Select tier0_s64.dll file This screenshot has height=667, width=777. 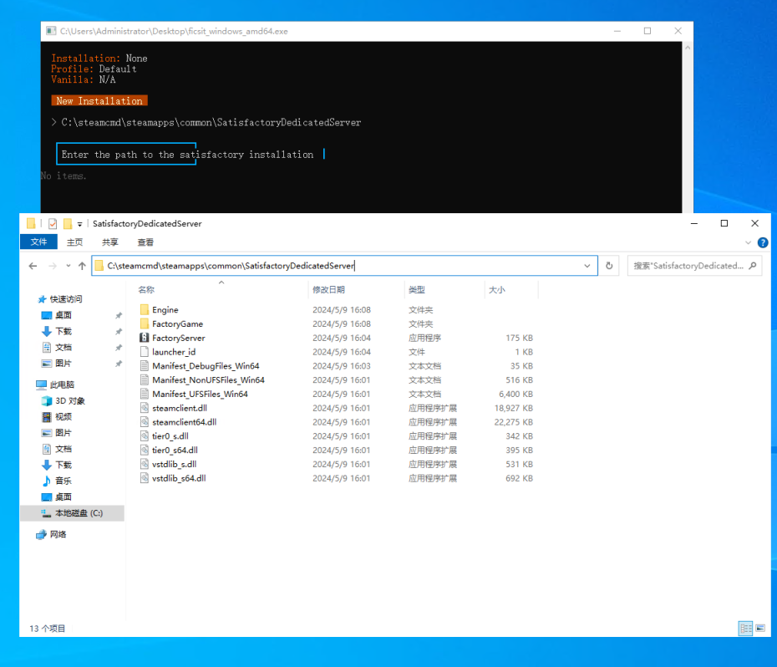pos(175,451)
